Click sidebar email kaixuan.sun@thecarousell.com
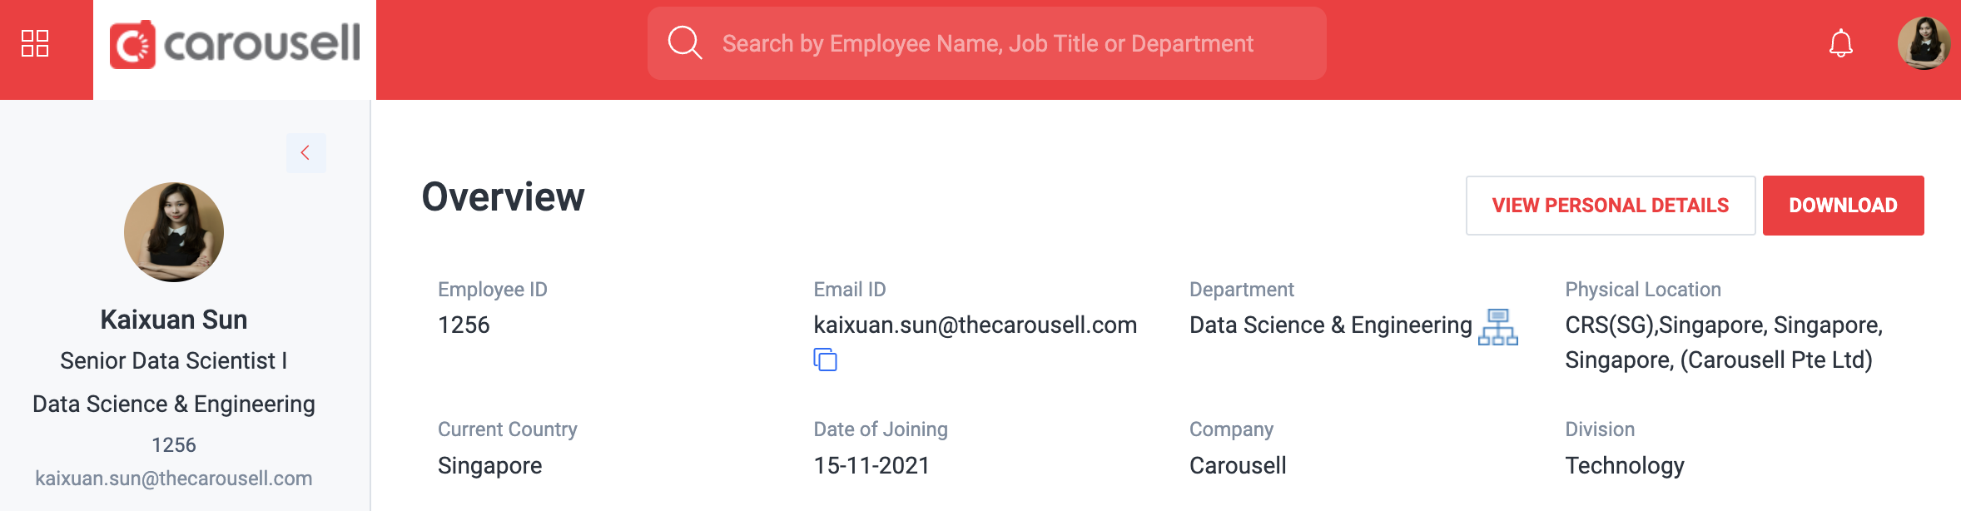This screenshot has height=511, width=1961. (x=174, y=479)
